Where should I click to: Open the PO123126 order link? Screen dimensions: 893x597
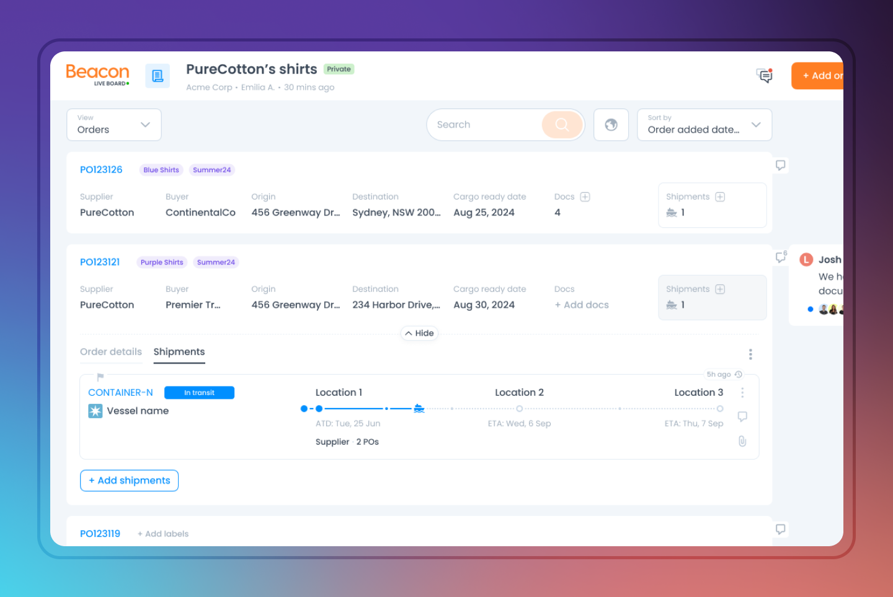pos(101,170)
